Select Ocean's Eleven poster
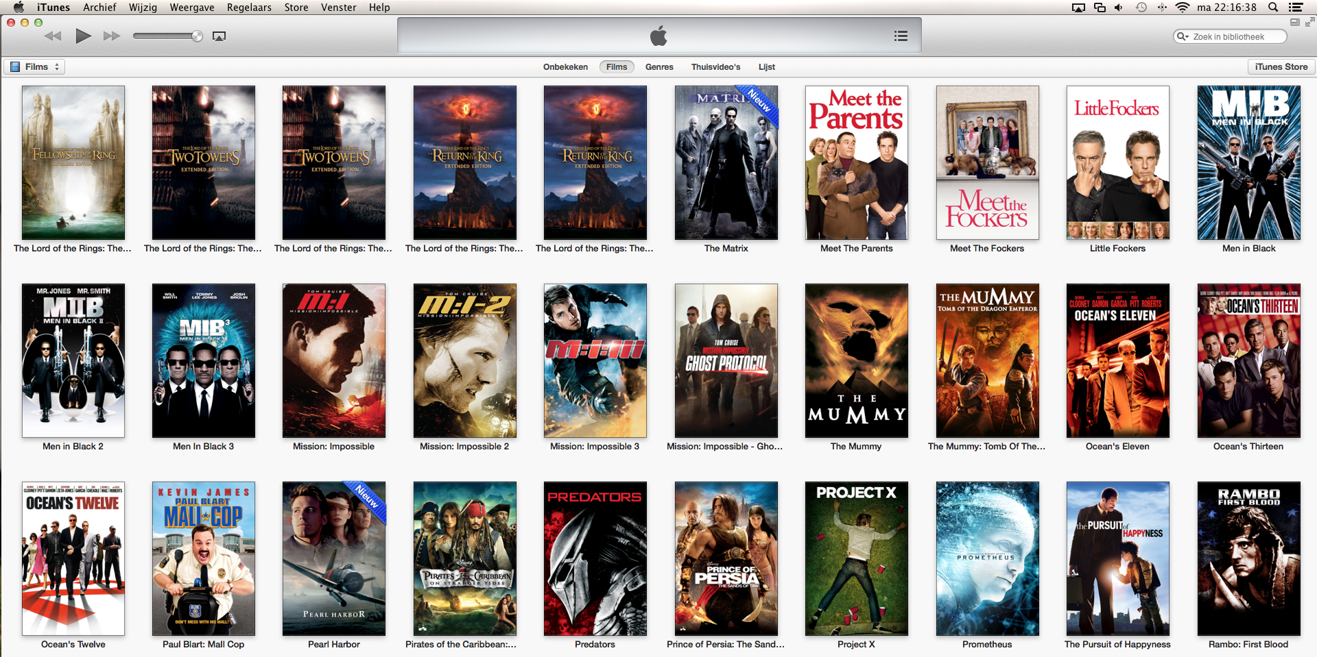This screenshot has height=657, width=1317. [1118, 360]
